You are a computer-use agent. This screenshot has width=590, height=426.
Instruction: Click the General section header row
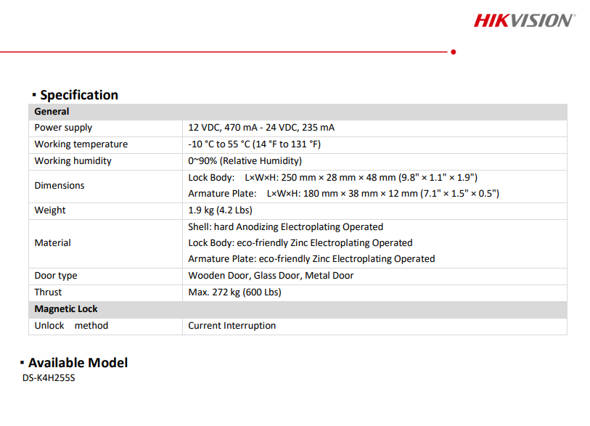(x=52, y=112)
